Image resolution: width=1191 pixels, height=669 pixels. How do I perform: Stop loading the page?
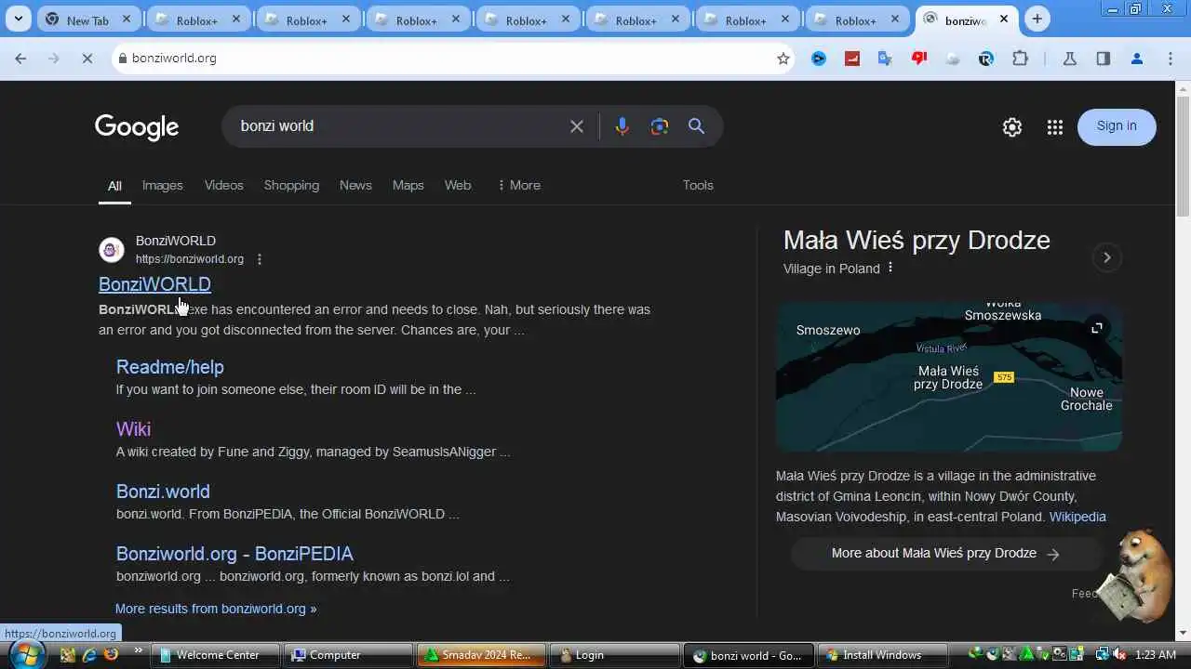(x=86, y=59)
